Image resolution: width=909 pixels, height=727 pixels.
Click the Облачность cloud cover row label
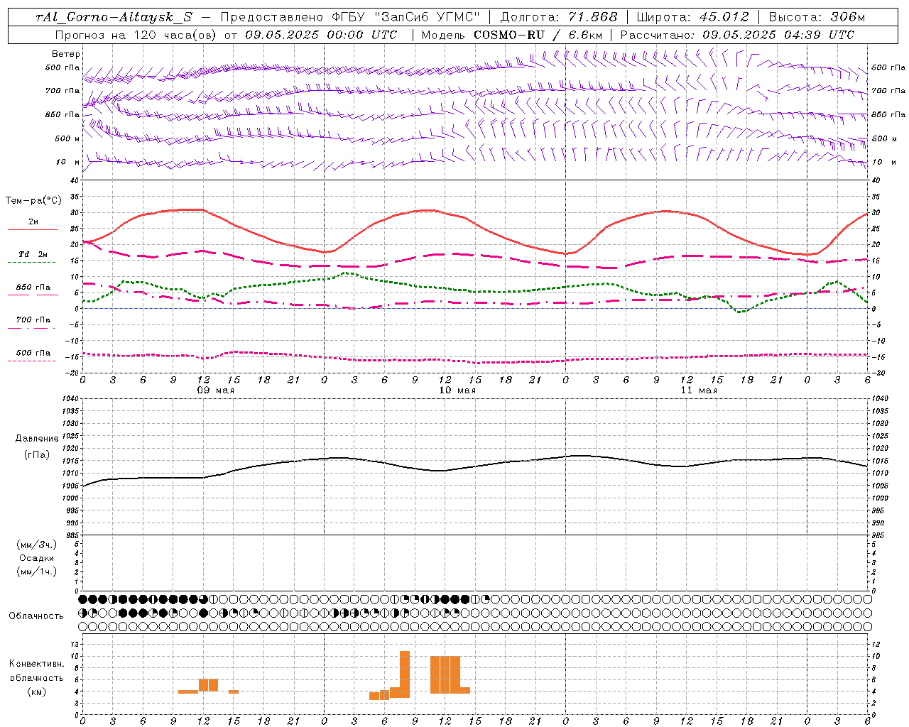coord(36,616)
